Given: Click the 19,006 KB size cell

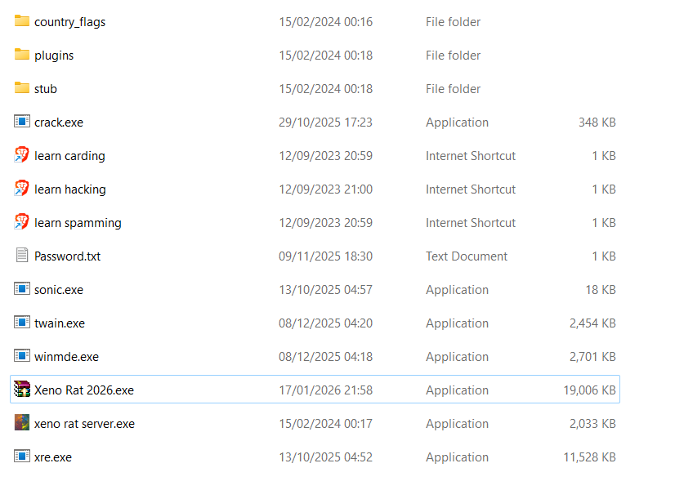Looking at the screenshot, I should point(589,390).
